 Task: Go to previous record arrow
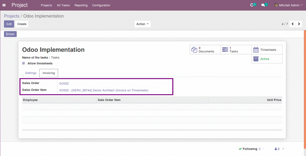(292, 24)
